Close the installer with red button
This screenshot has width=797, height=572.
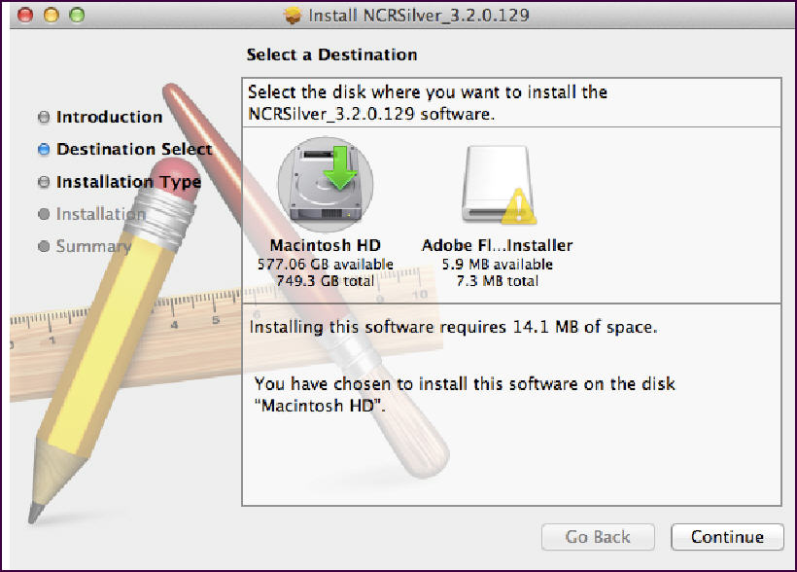tap(25, 16)
